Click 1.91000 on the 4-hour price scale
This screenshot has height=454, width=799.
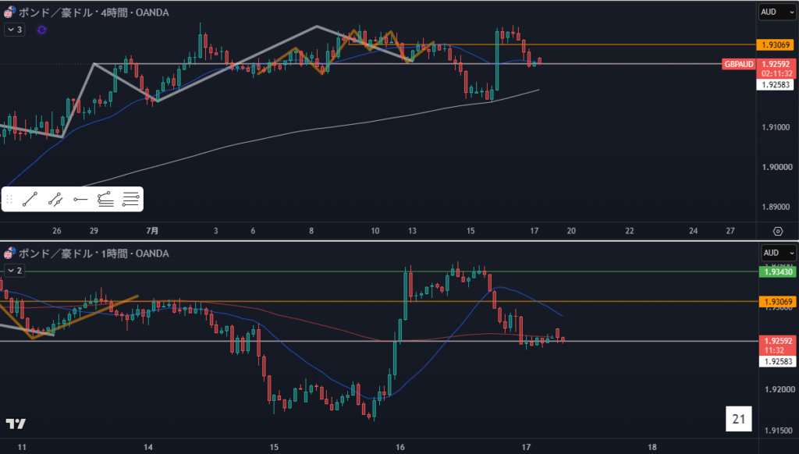click(776, 127)
